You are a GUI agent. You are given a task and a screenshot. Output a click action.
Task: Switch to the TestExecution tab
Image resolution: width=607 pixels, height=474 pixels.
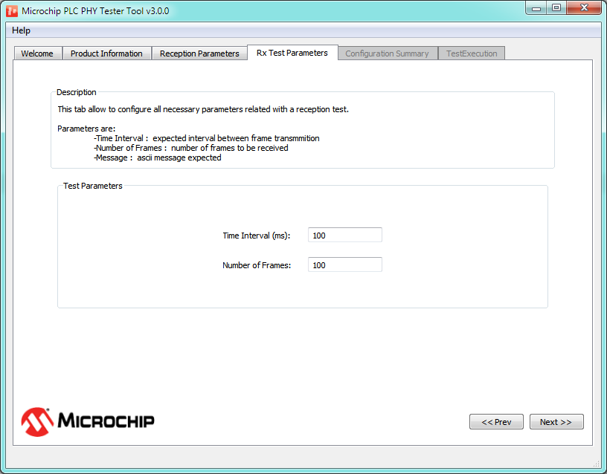[x=472, y=53]
